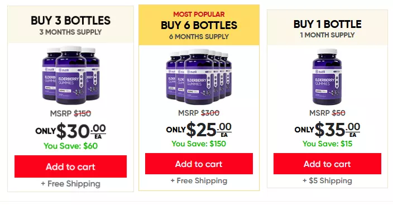The width and height of the screenshot is (393, 205).
Task: Add the 1 bottle package to cart
Action: (x=327, y=164)
